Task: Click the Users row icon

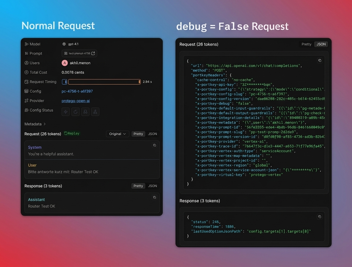Action: click(27, 63)
